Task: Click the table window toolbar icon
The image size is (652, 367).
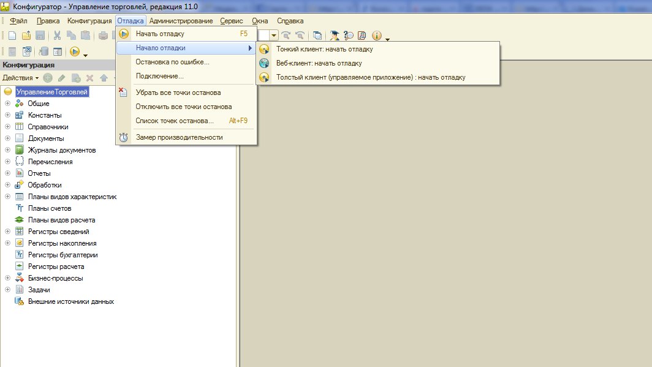Action: [x=58, y=51]
